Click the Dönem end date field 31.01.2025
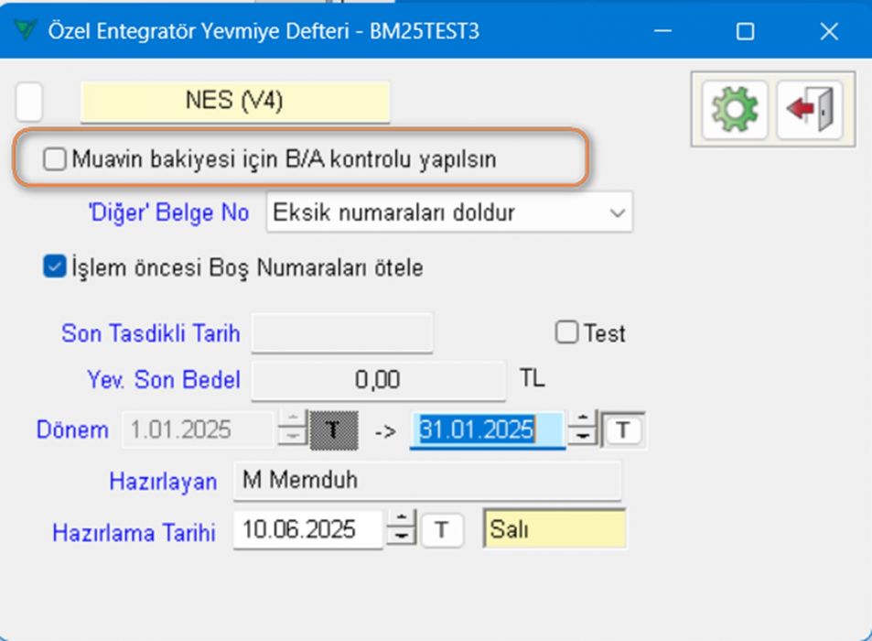Viewport: 872px width, 641px height. click(485, 429)
